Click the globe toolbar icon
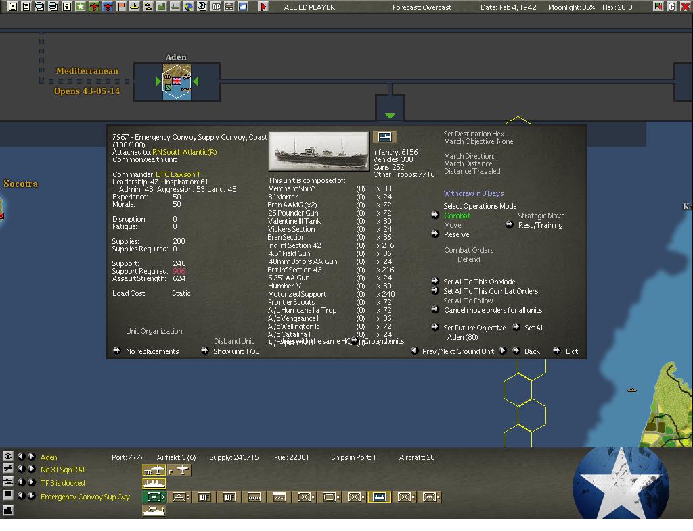This screenshot has width=693, height=531. 189,7
